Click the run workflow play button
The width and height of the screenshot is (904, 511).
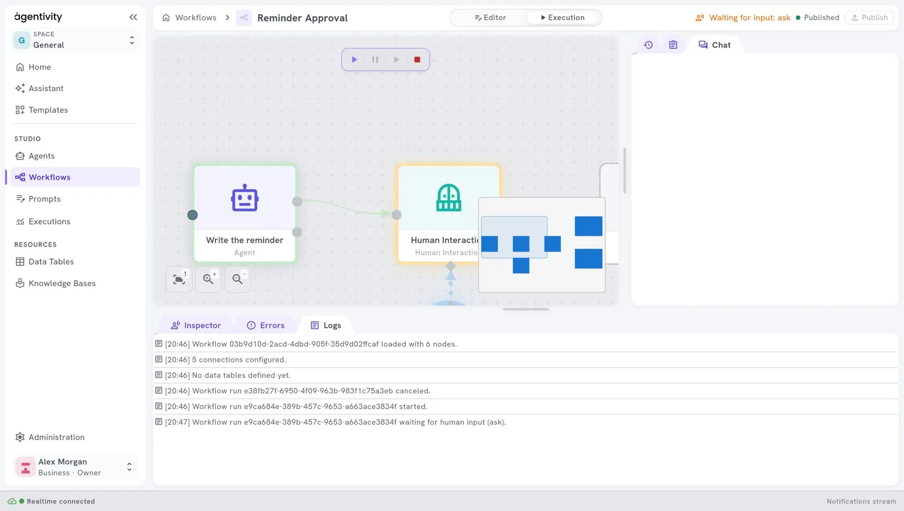tap(354, 59)
